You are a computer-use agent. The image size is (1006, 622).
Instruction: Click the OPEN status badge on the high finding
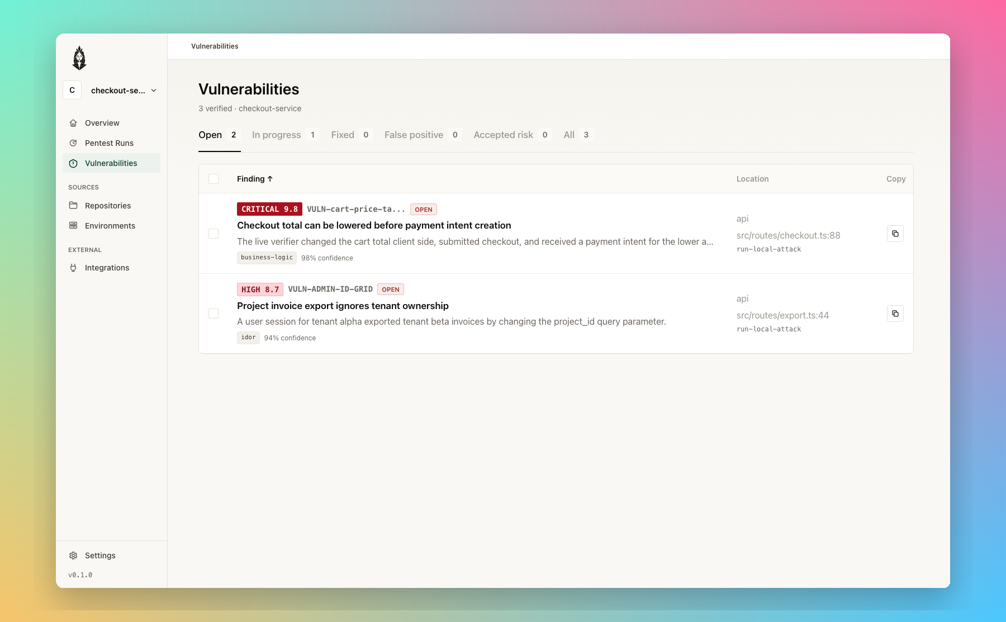pos(391,289)
